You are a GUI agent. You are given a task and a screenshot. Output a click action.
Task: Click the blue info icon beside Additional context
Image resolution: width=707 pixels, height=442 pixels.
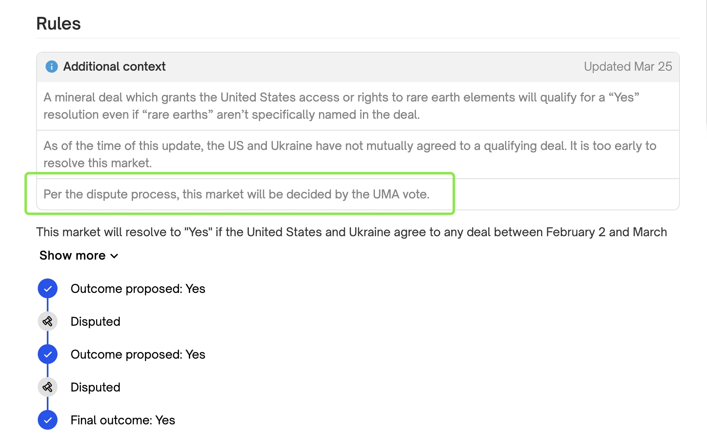tap(52, 67)
